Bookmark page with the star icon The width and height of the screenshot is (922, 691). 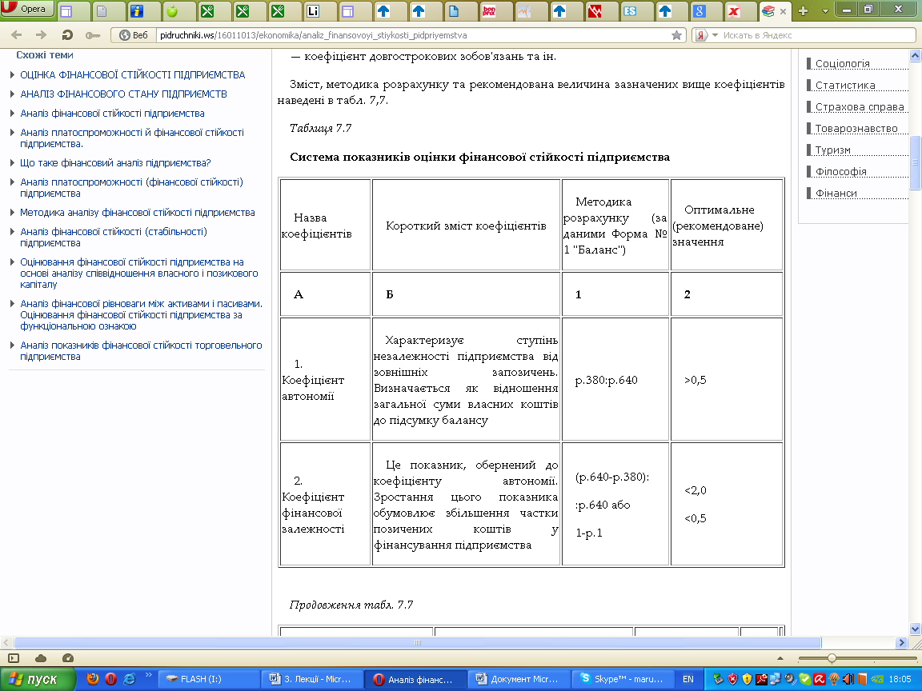click(676, 35)
